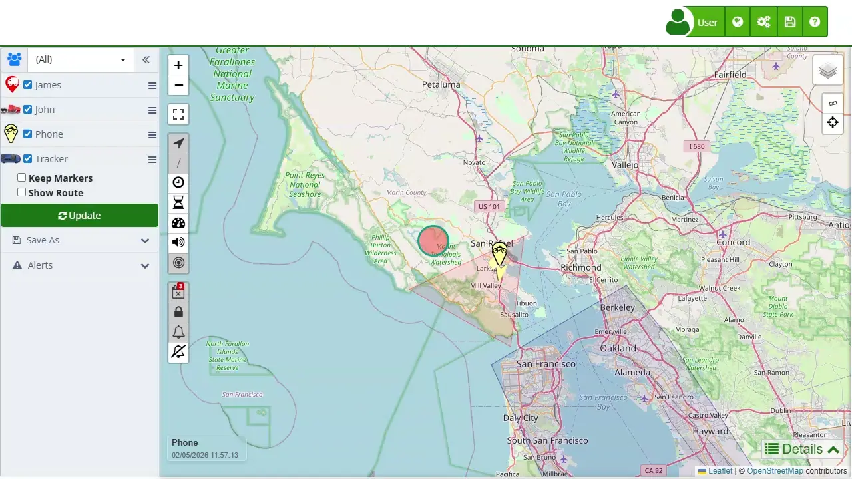Enable the Show Route checkbox
The height and width of the screenshot is (479, 852).
point(21,192)
